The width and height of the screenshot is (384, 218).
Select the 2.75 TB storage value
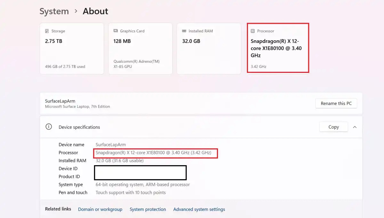pyautogui.click(x=54, y=41)
